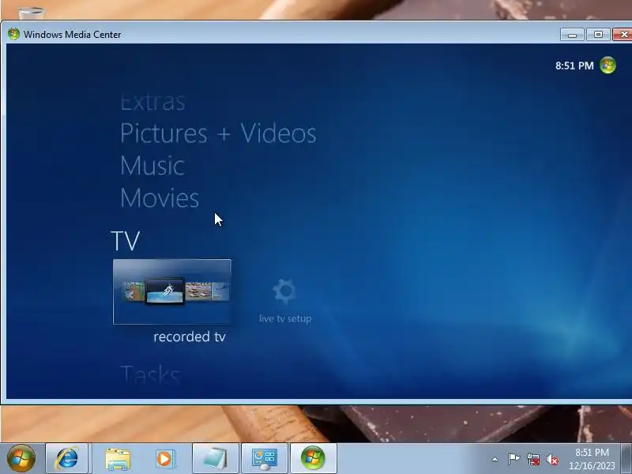Maximize the Windows Media Center window
632x474 pixels.
(x=598, y=35)
